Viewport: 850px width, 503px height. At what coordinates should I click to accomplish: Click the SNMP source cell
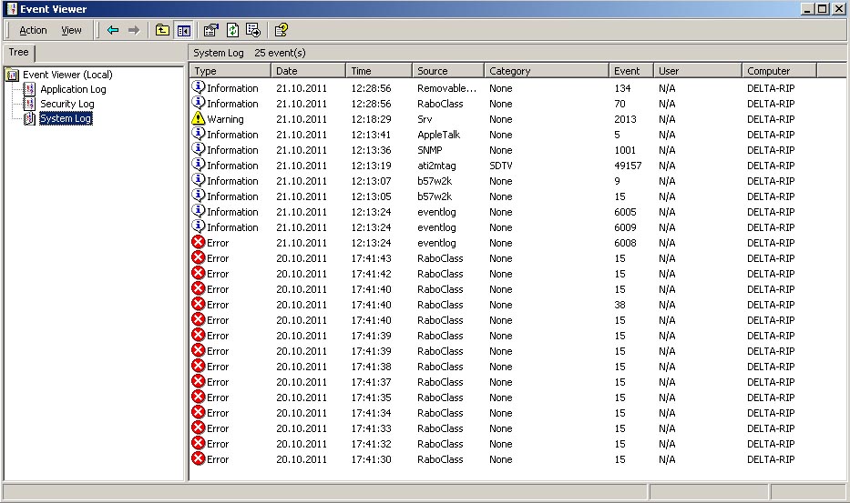(429, 150)
